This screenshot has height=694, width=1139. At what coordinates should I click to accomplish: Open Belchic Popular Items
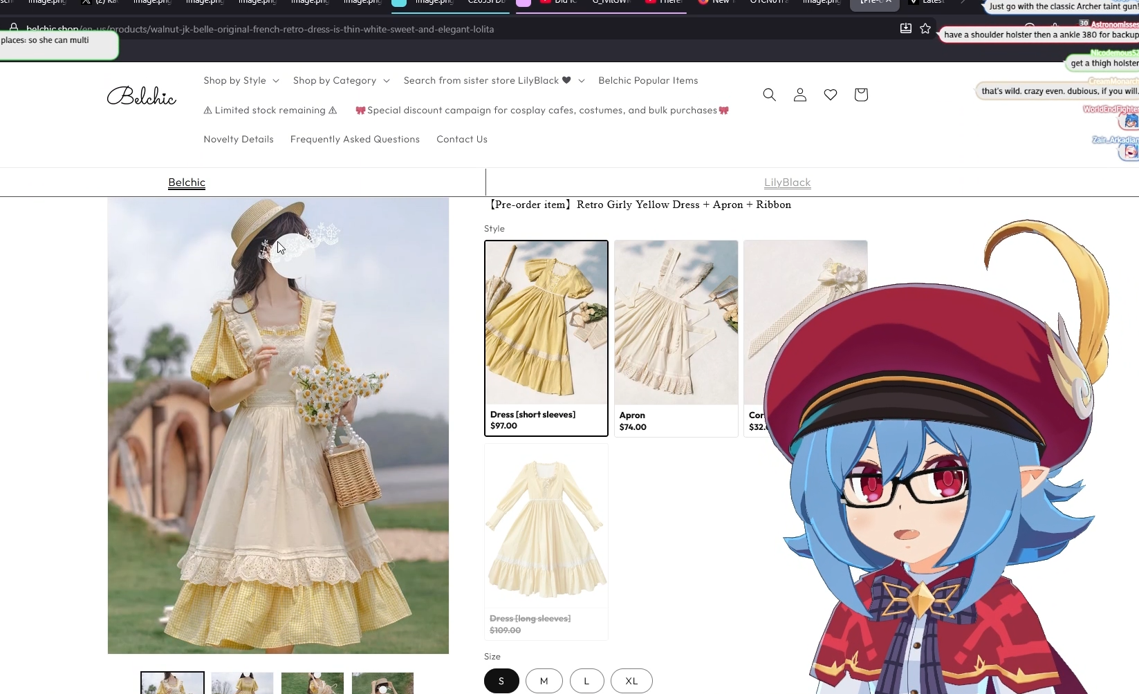pos(648,80)
